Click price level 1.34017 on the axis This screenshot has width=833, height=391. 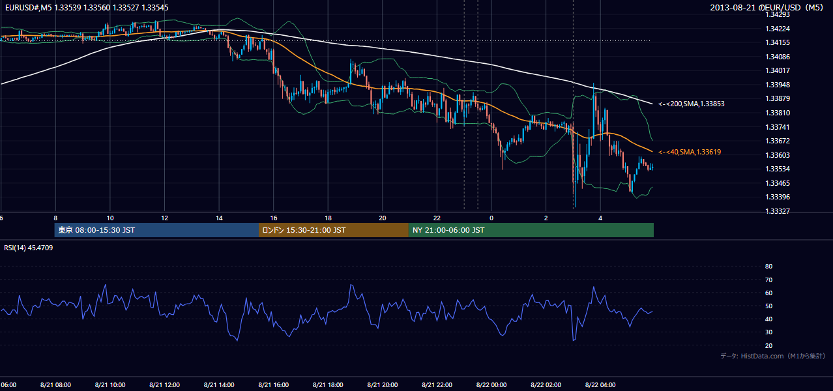[x=778, y=70]
